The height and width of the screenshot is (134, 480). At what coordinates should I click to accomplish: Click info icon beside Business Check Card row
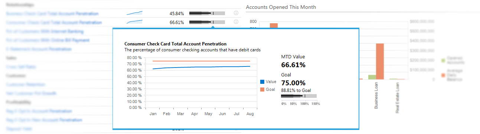point(236,13)
